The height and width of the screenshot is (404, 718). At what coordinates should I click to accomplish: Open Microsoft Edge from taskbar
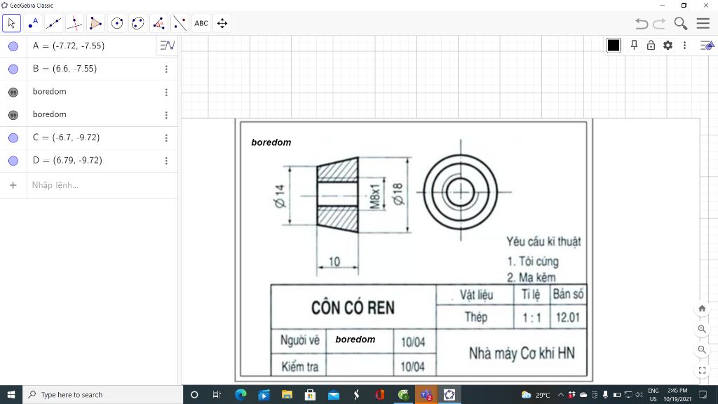click(241, 394)
